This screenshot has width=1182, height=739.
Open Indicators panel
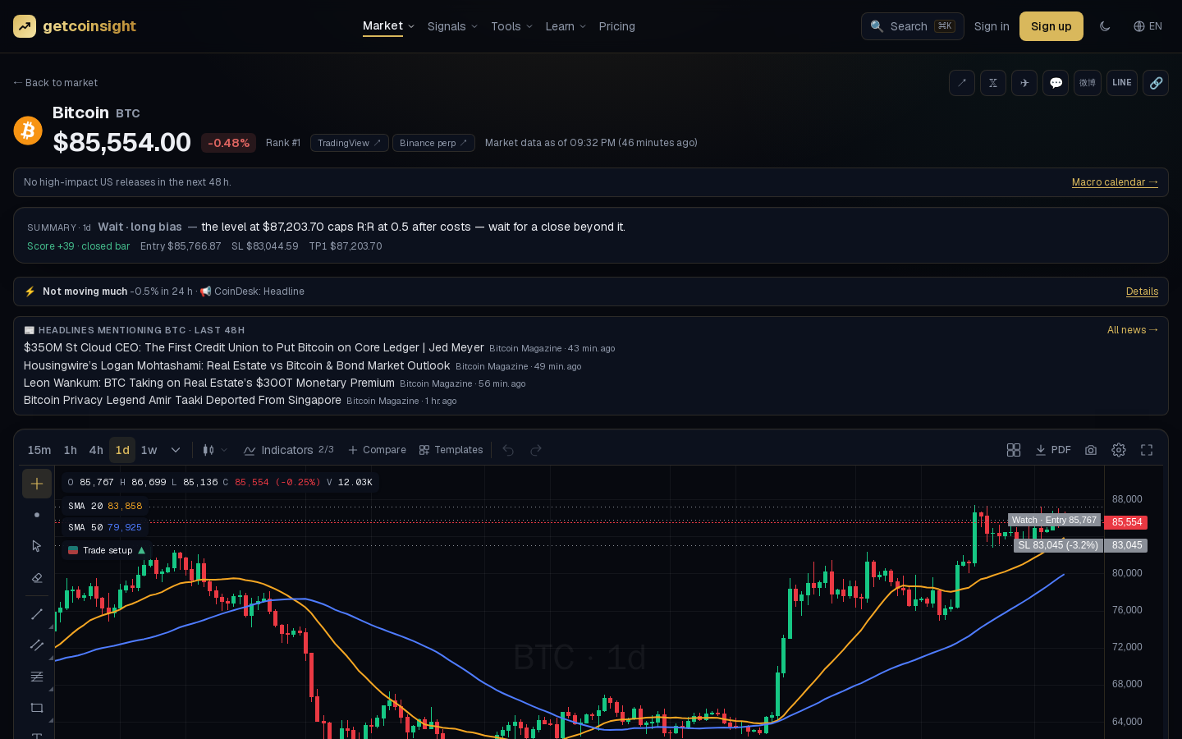coord(289,450)
